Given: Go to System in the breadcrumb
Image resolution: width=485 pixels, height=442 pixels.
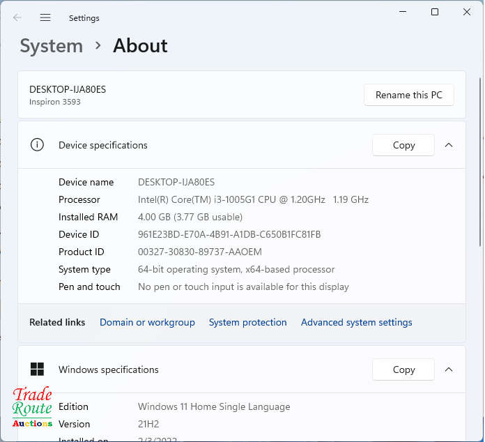Looking at the screenshot, I should pyautogui.click(x=51, y=46).
